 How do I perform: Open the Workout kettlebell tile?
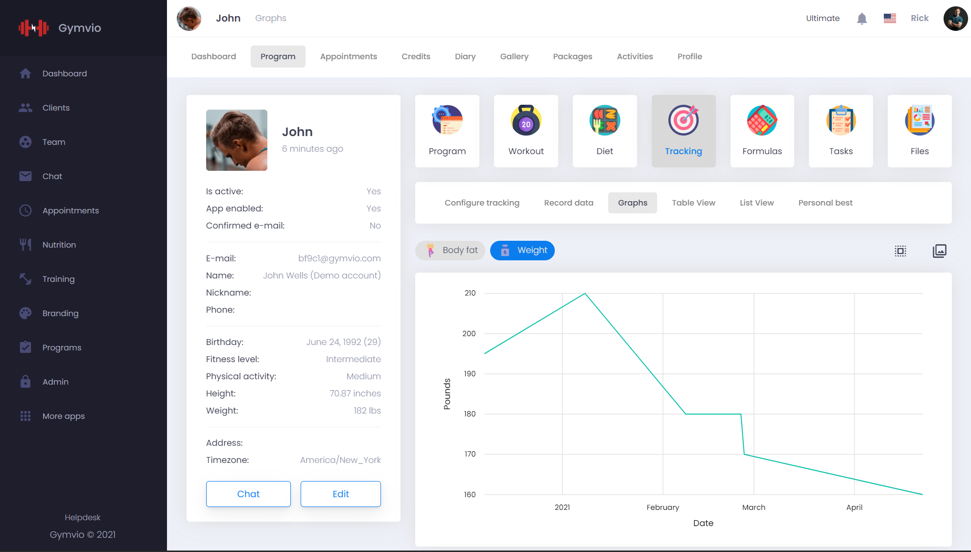[x=526, y=131]
